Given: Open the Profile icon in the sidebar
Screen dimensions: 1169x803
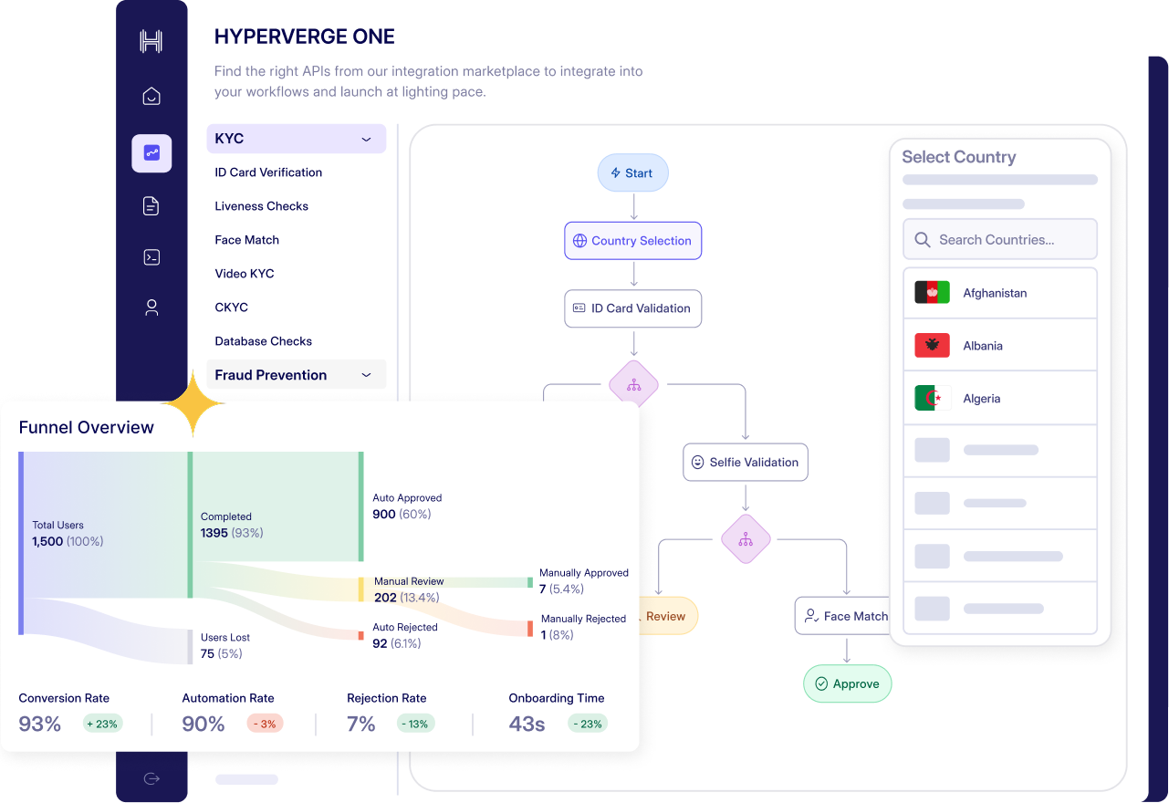Looking at the screenshot, I should 151,308.
